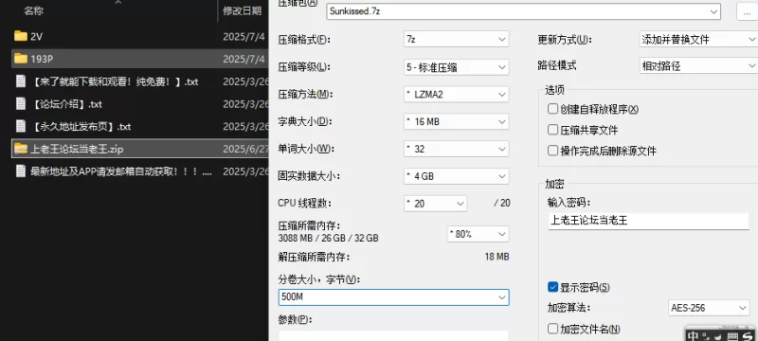Image resolution: width=758 pixels, height=341 pixels.
Task: Select file 最新地址及APP请发邮箱自动获取
Action: coord(121,171)
